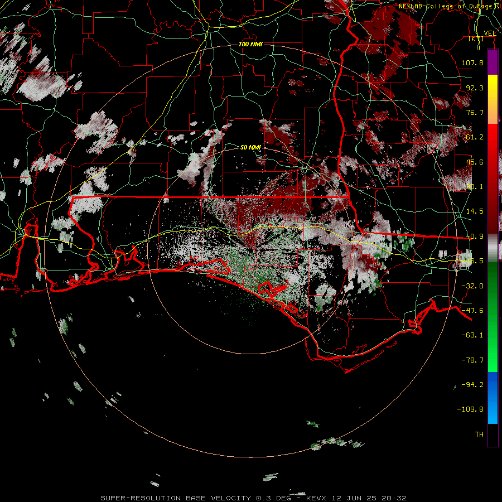Image resolution: width=502 pixels, height=502 pixels.
Task: Click the yellow segment near 92.3
Action: point(493,86)
